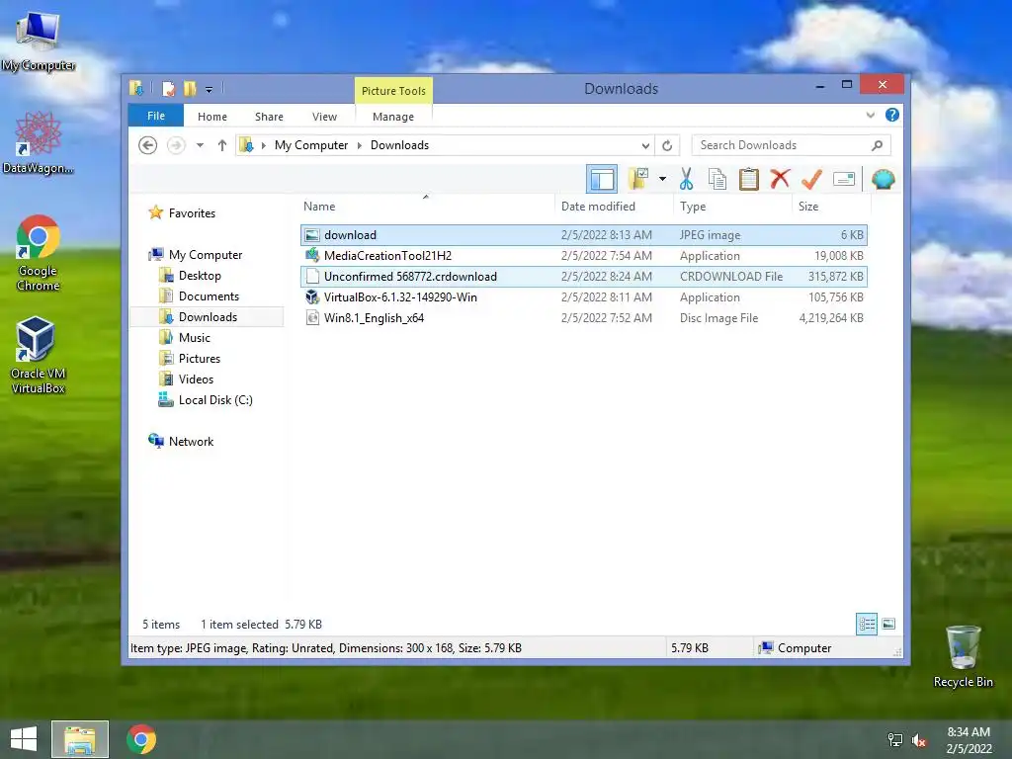Click the blue shell settings icon
The height and width of the screenshot is (759, 1012).
pos(883,179)
